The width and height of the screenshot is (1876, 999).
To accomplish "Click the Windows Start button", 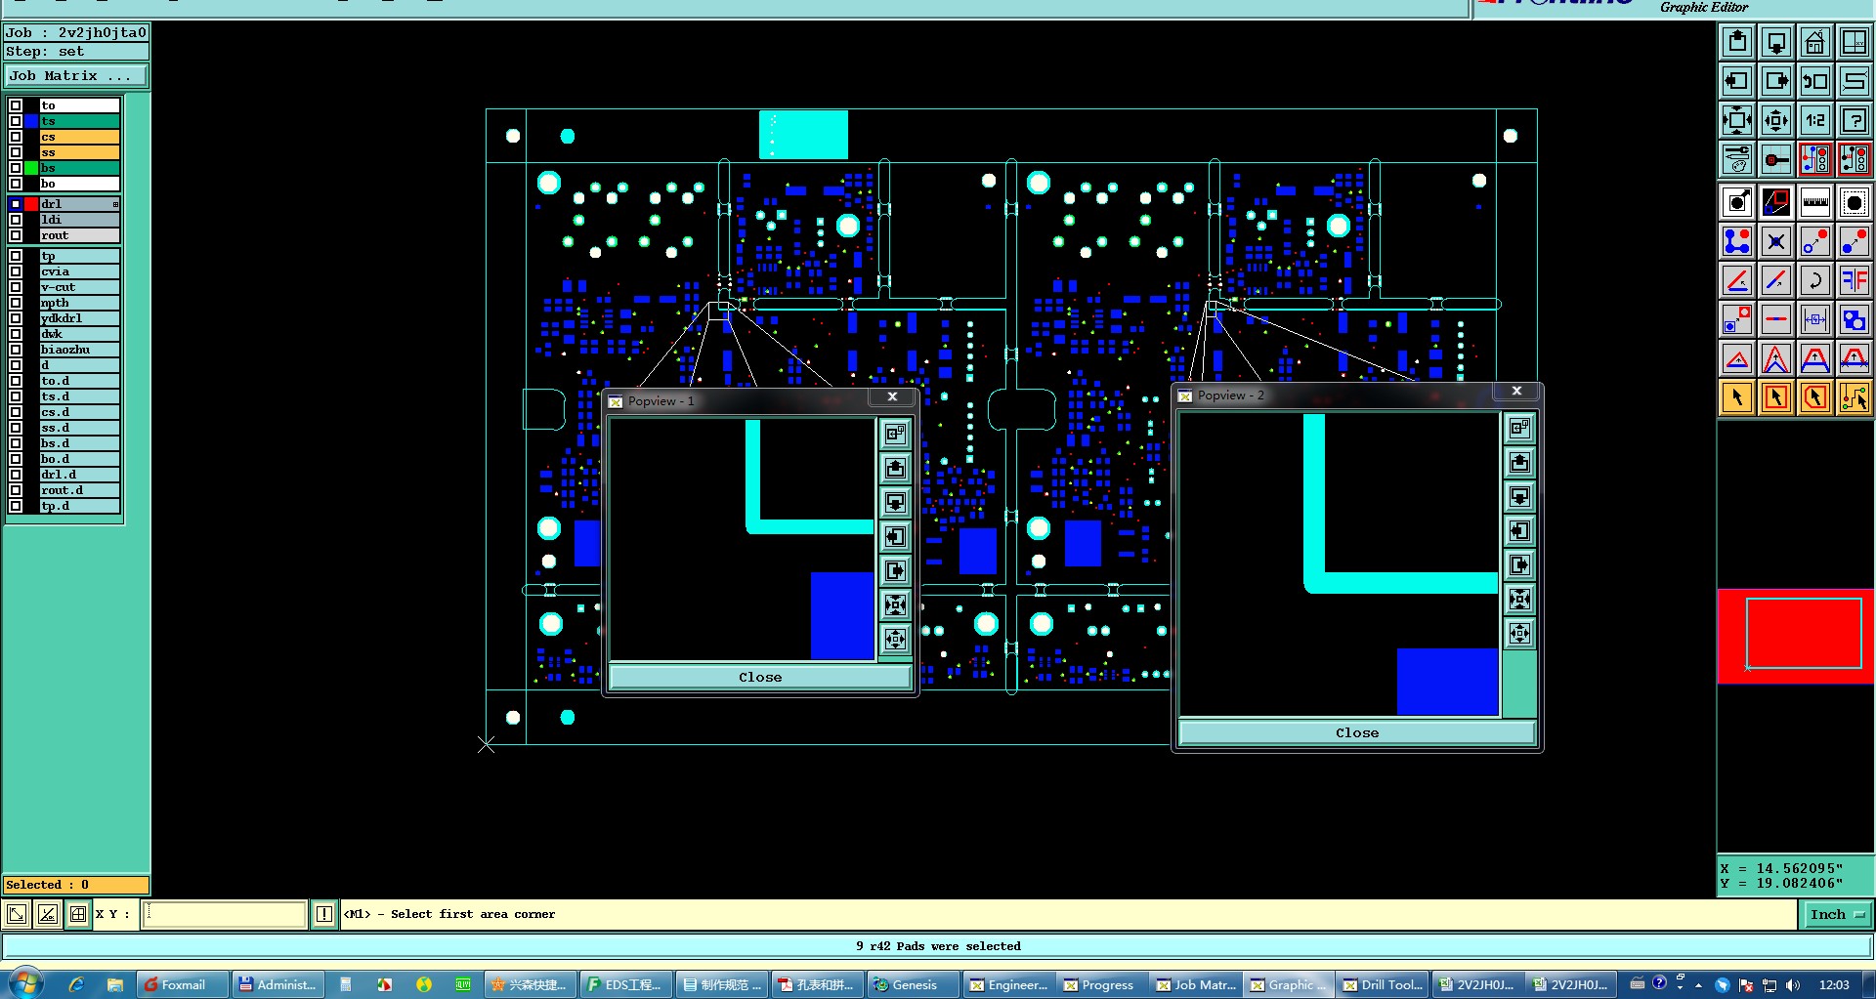I will click(26, 983).
